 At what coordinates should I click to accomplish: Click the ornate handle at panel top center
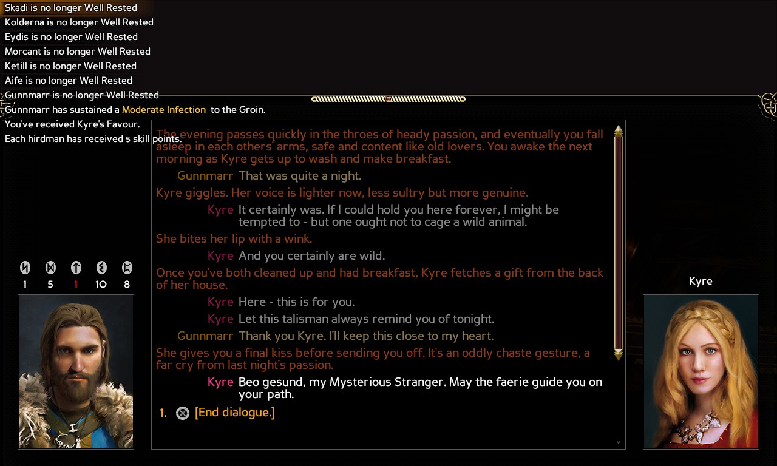coord(388,99)
